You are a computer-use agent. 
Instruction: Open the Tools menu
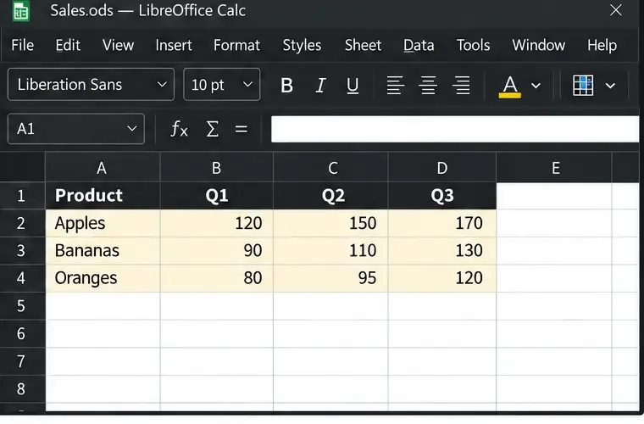[x=473, y=45]
